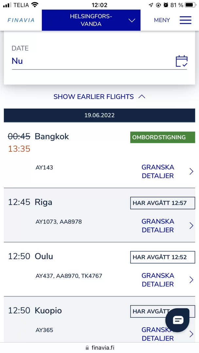Tap the Ombordstigning status badge
The width and height of the screenshot is (199, 353).
162,137
